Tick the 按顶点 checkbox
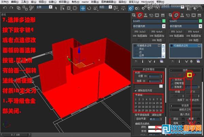Screen dimensions: 204x137 (x=172, y=80)
